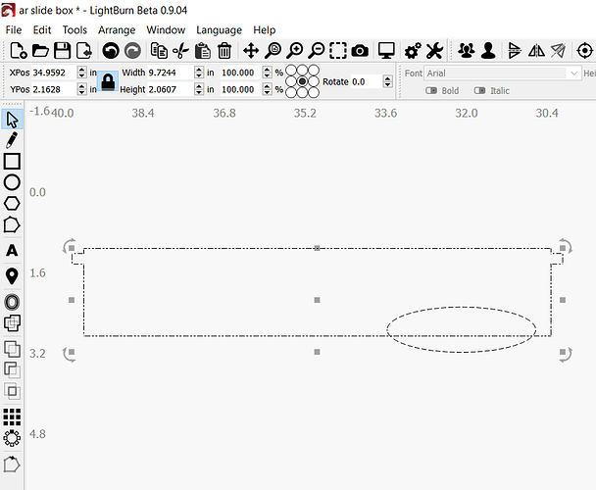This screenshot has width=596, height=490.
Task: Open file with folder icon
Action: (40, 50)
